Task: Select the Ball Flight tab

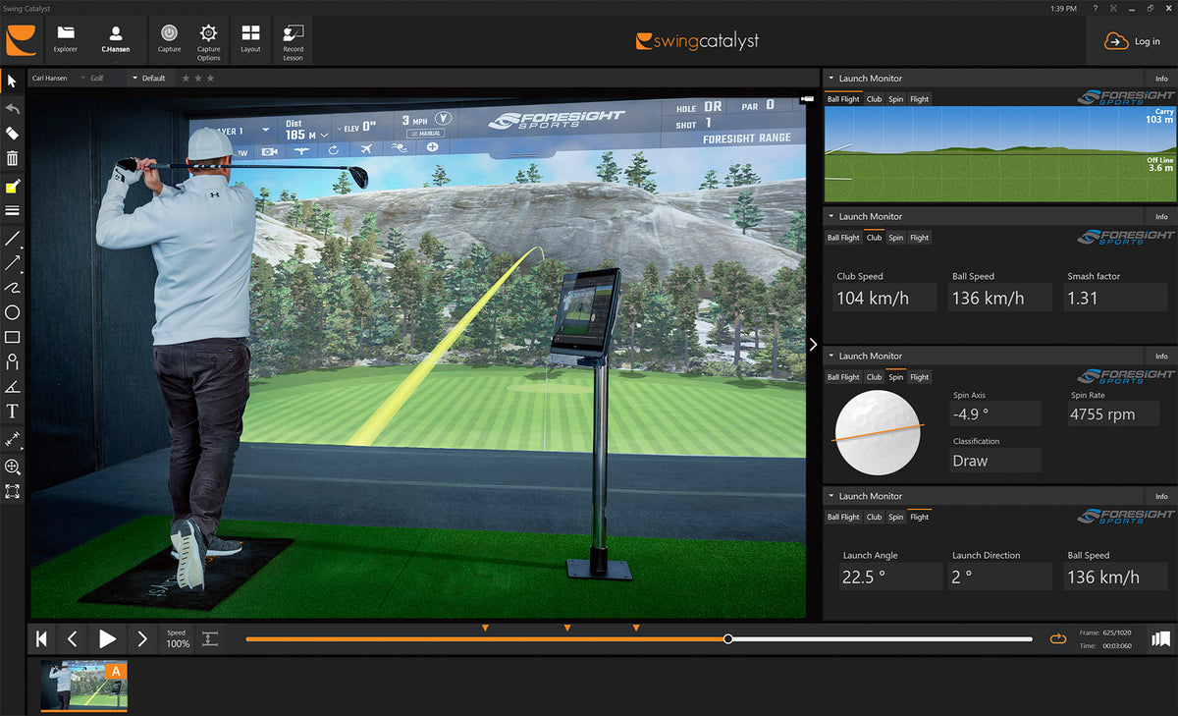Action: pos(843,99)
